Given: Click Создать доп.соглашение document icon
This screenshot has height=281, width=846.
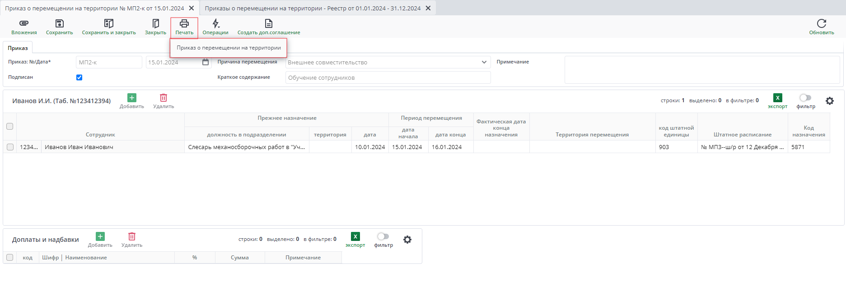Looking at the screenshot, I should click(x=268, y=23).
